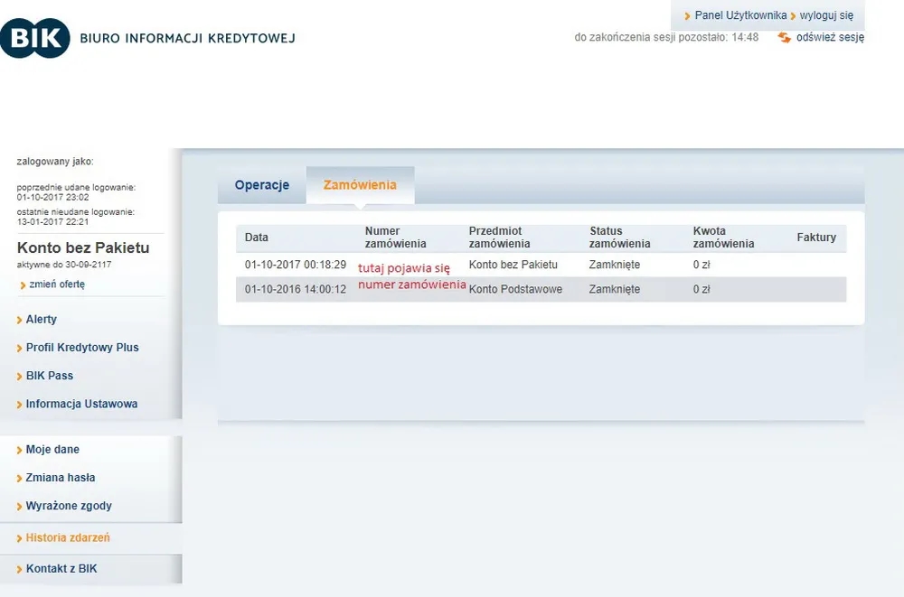This screenshot has height=597, width=904.
Task: Select the Zamówienia tab
Action: 360,185
